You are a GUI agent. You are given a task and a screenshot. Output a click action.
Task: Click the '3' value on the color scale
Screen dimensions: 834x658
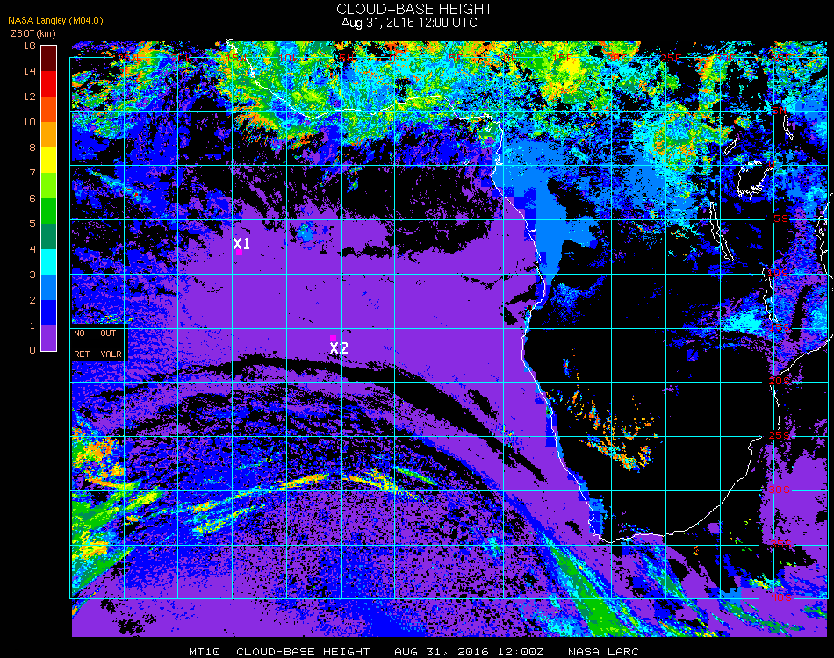[x=32, y=275]
